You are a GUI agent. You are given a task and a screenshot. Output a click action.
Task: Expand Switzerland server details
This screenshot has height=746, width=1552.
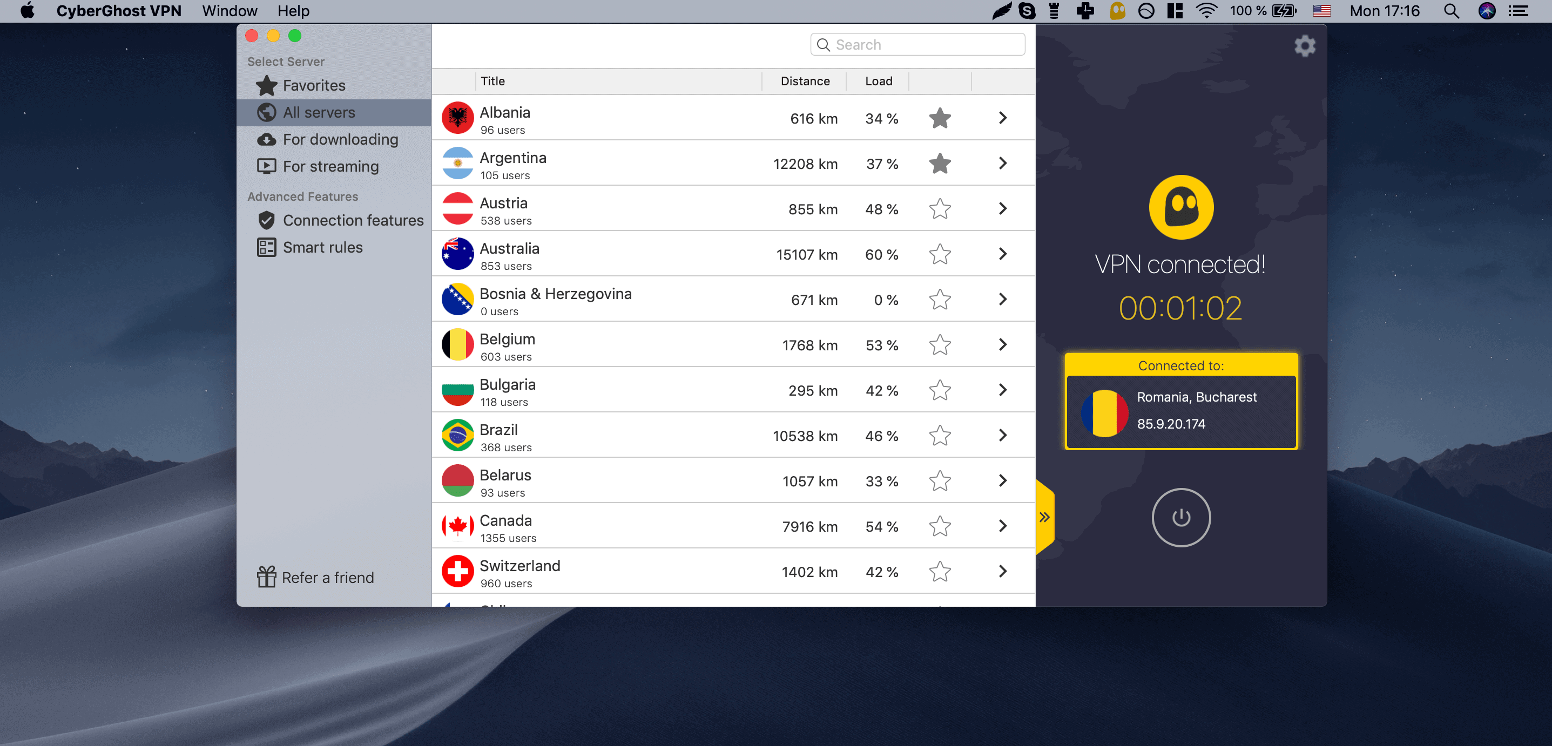(1003, 572)
